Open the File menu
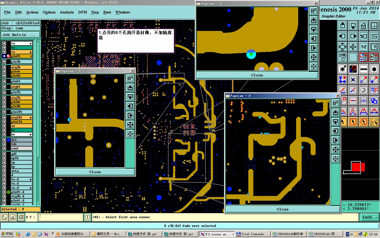The image size is (380, 238). [7, 12]
